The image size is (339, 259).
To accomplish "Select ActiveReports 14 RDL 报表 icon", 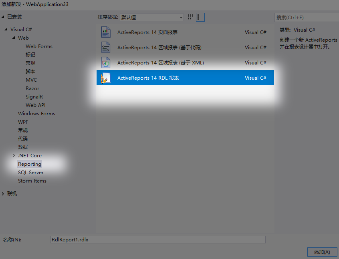I will click(106, 78).
